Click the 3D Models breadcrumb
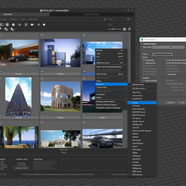 13,19
